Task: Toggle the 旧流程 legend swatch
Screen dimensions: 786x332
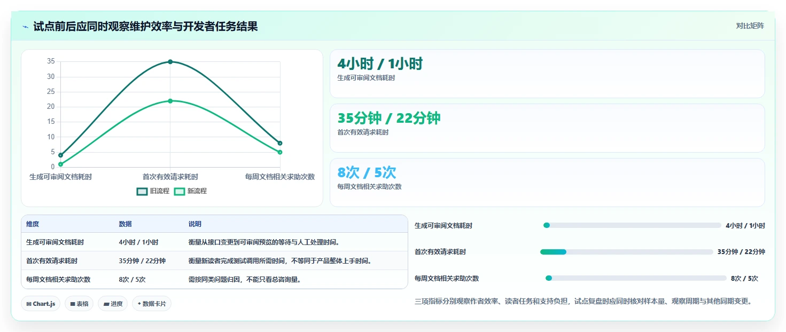Action: (x=142, y=191)
